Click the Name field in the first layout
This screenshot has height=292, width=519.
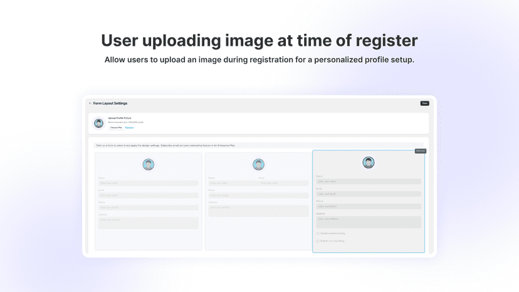(149, 183)
